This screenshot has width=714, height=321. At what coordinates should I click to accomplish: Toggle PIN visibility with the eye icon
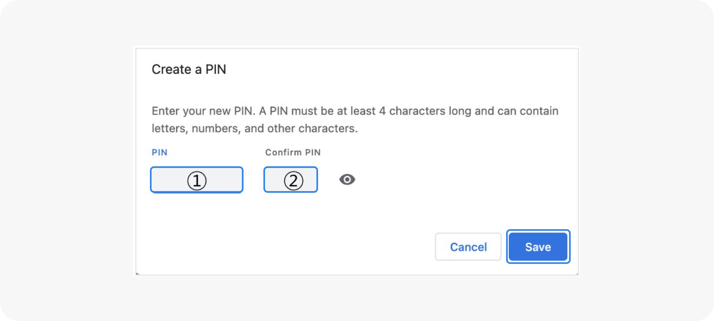(347, 180)
